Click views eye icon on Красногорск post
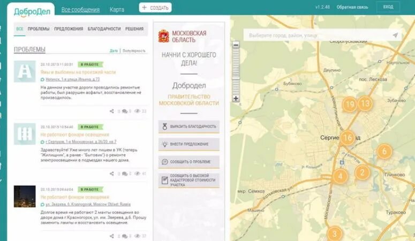This screenshot has height=241, width=415. (x=137, y=236)
